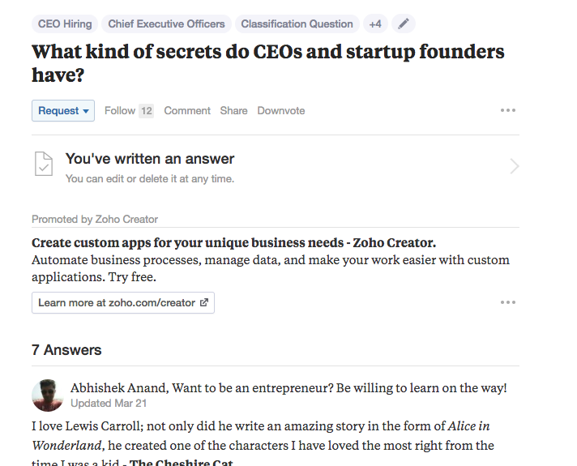This screenshot has width=577, height=466.
Task: Open the three-dot menu on the Zoho ad
Action: (508, 302)
